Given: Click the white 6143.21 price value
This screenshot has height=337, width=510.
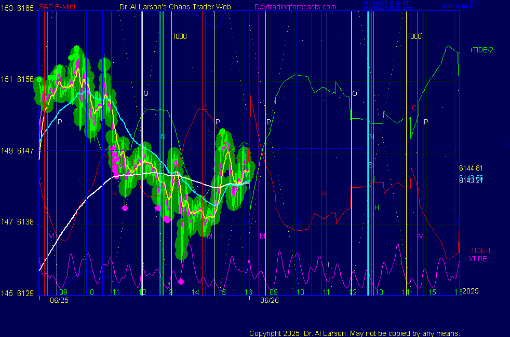Looking at the screenshot, I should point(471,181).
